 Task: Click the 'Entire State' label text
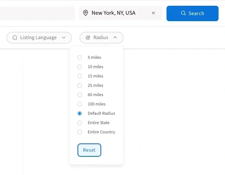click(99, 123)
